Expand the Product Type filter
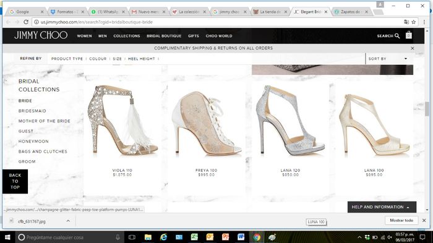Viewport: 433px width, 243px height. 67,59
